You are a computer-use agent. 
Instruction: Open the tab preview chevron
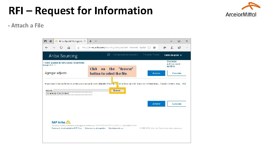pyautogui.click(x=96, y=41)
